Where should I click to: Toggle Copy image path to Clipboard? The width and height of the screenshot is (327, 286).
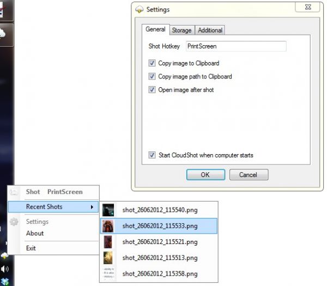coord(152,76)
